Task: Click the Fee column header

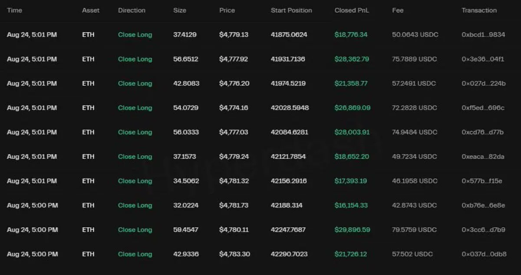Action: 397,10
